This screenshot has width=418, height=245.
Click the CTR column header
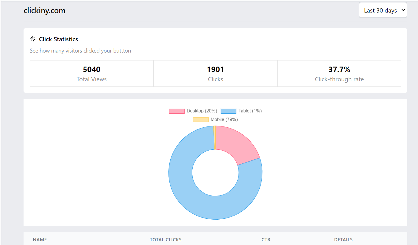pyautogui.click(x=266, y=240)
